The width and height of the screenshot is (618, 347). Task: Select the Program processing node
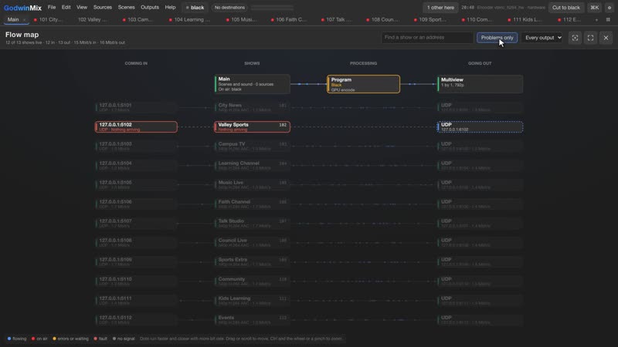click(363, 84)
